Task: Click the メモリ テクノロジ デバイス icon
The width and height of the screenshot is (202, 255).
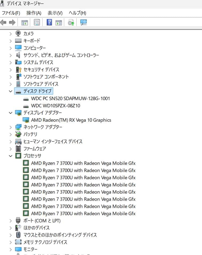Action: (x=18, y=242)
